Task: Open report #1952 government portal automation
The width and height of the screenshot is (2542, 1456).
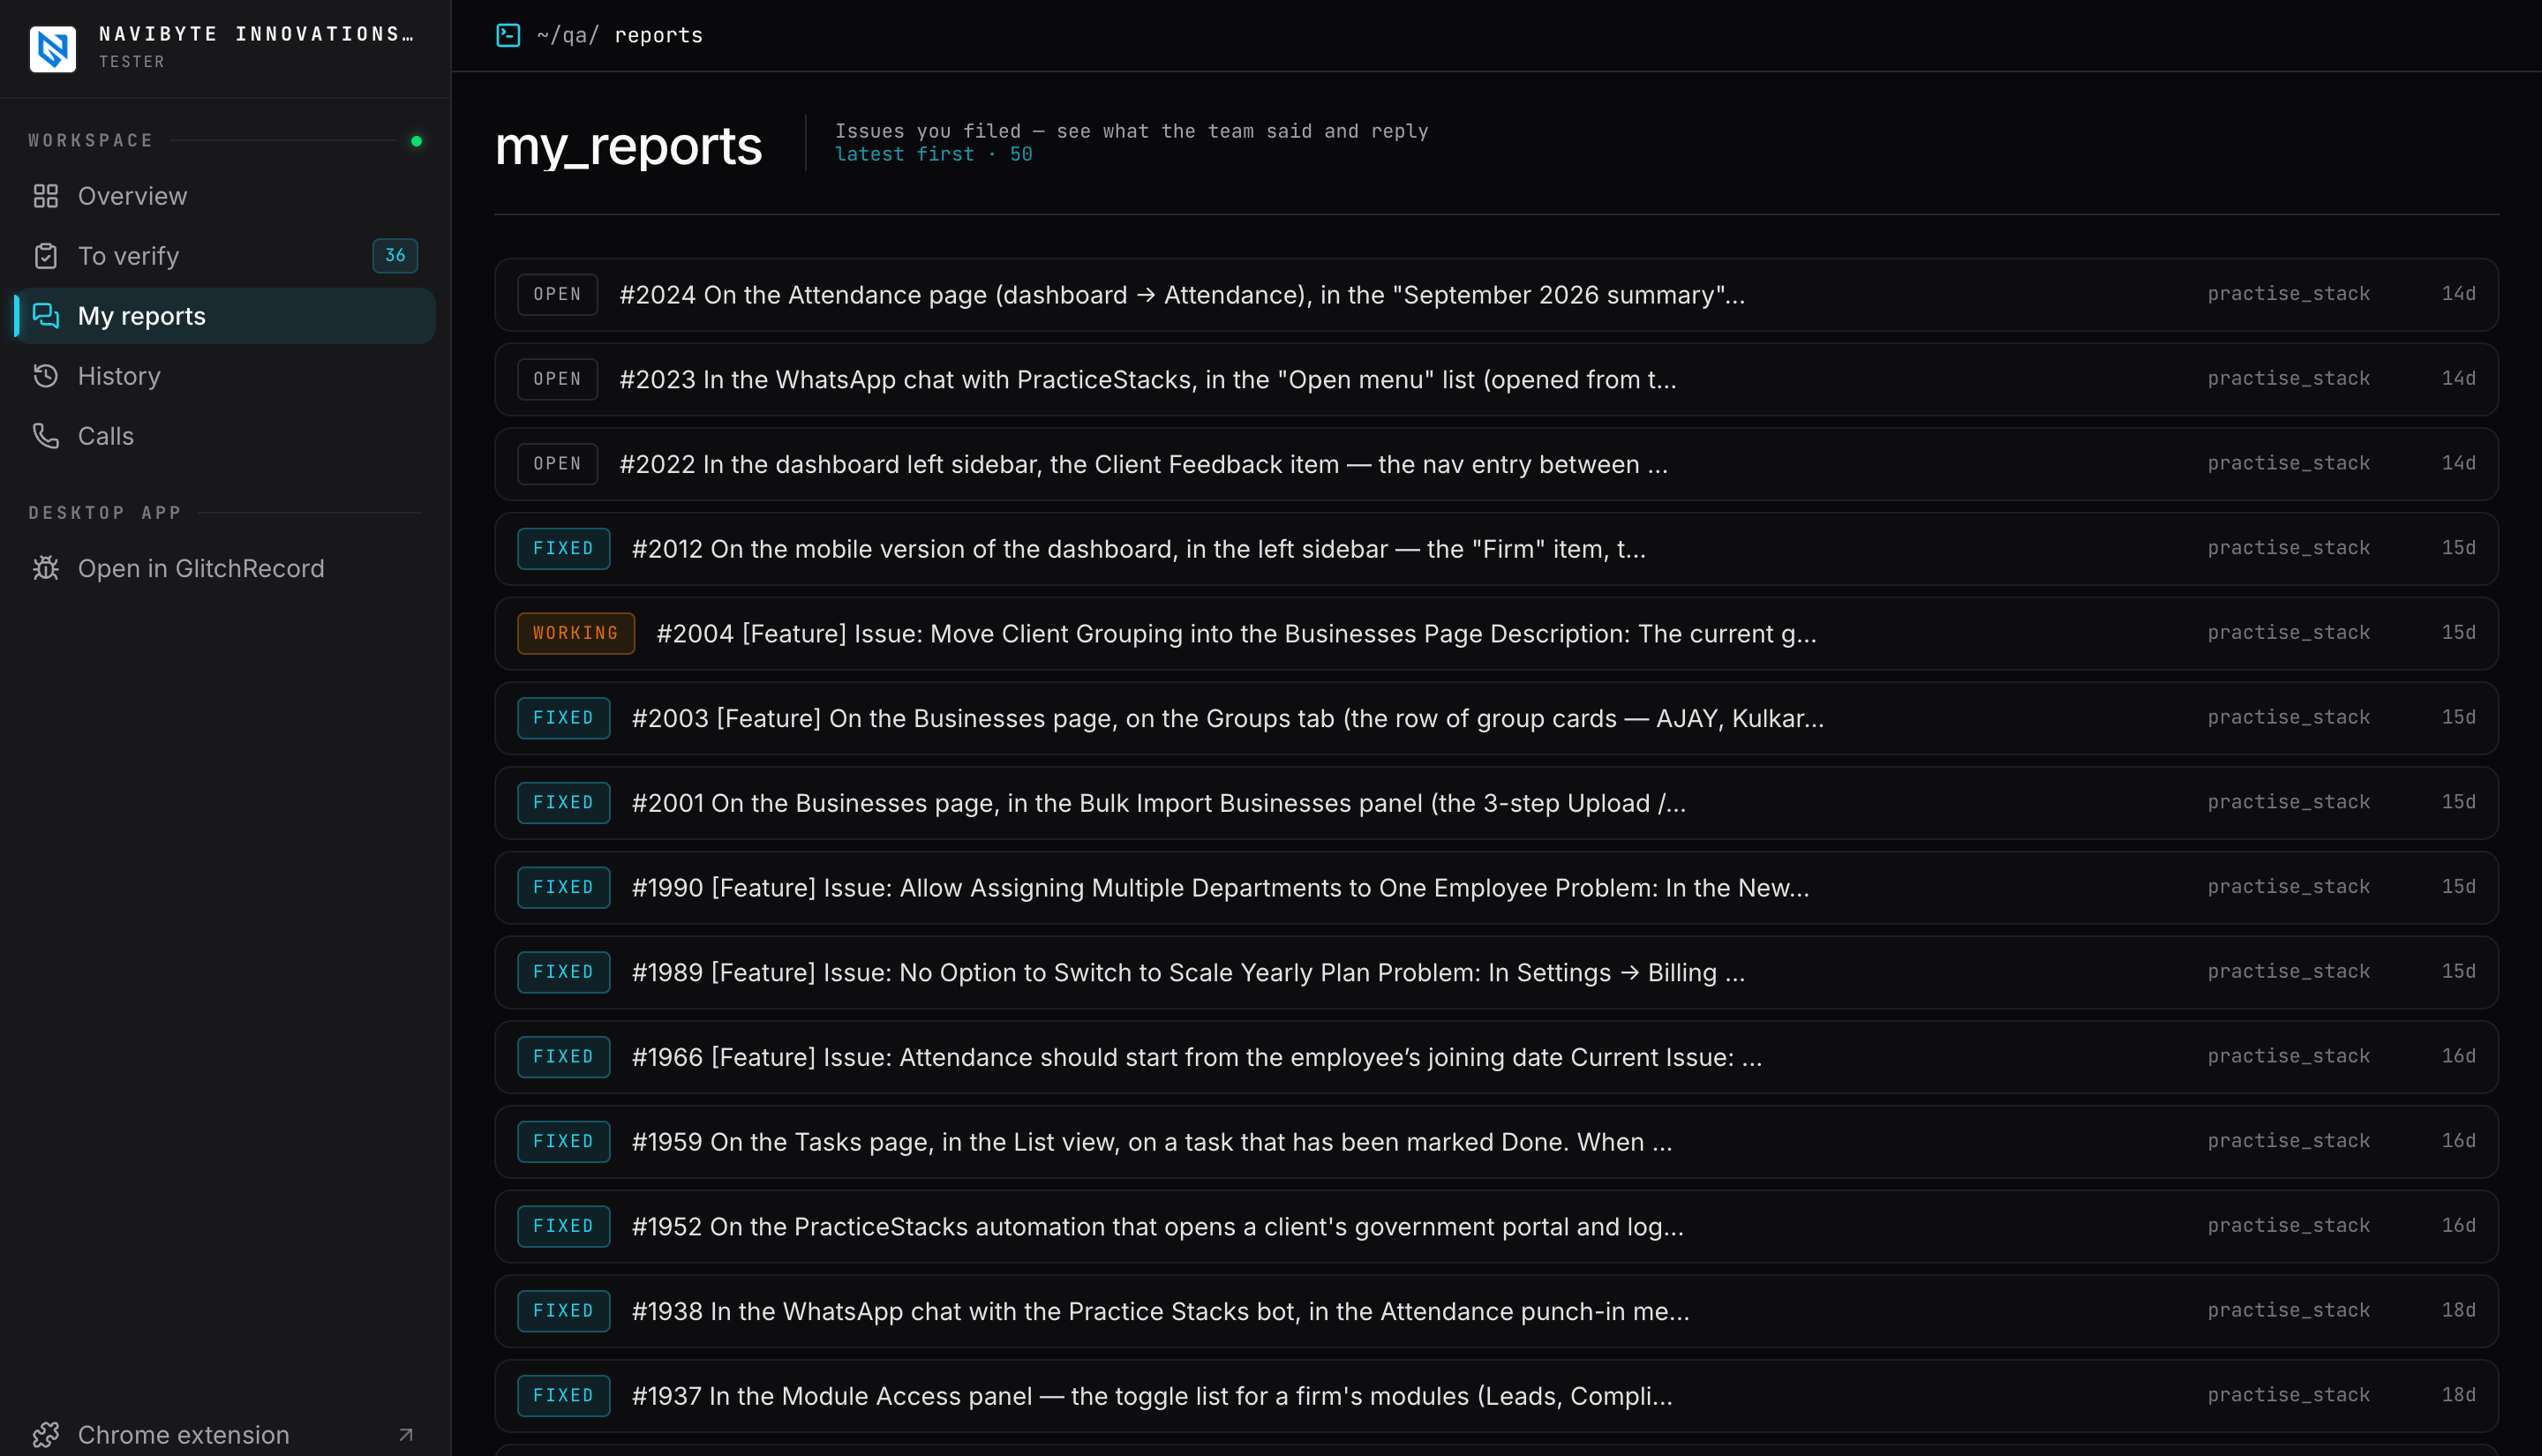Action: [x=1496, y=1226]
